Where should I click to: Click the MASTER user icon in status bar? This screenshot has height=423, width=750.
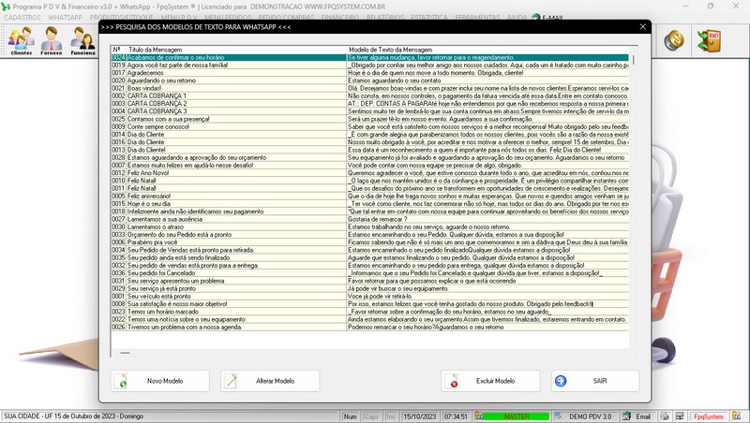point(478,416)
